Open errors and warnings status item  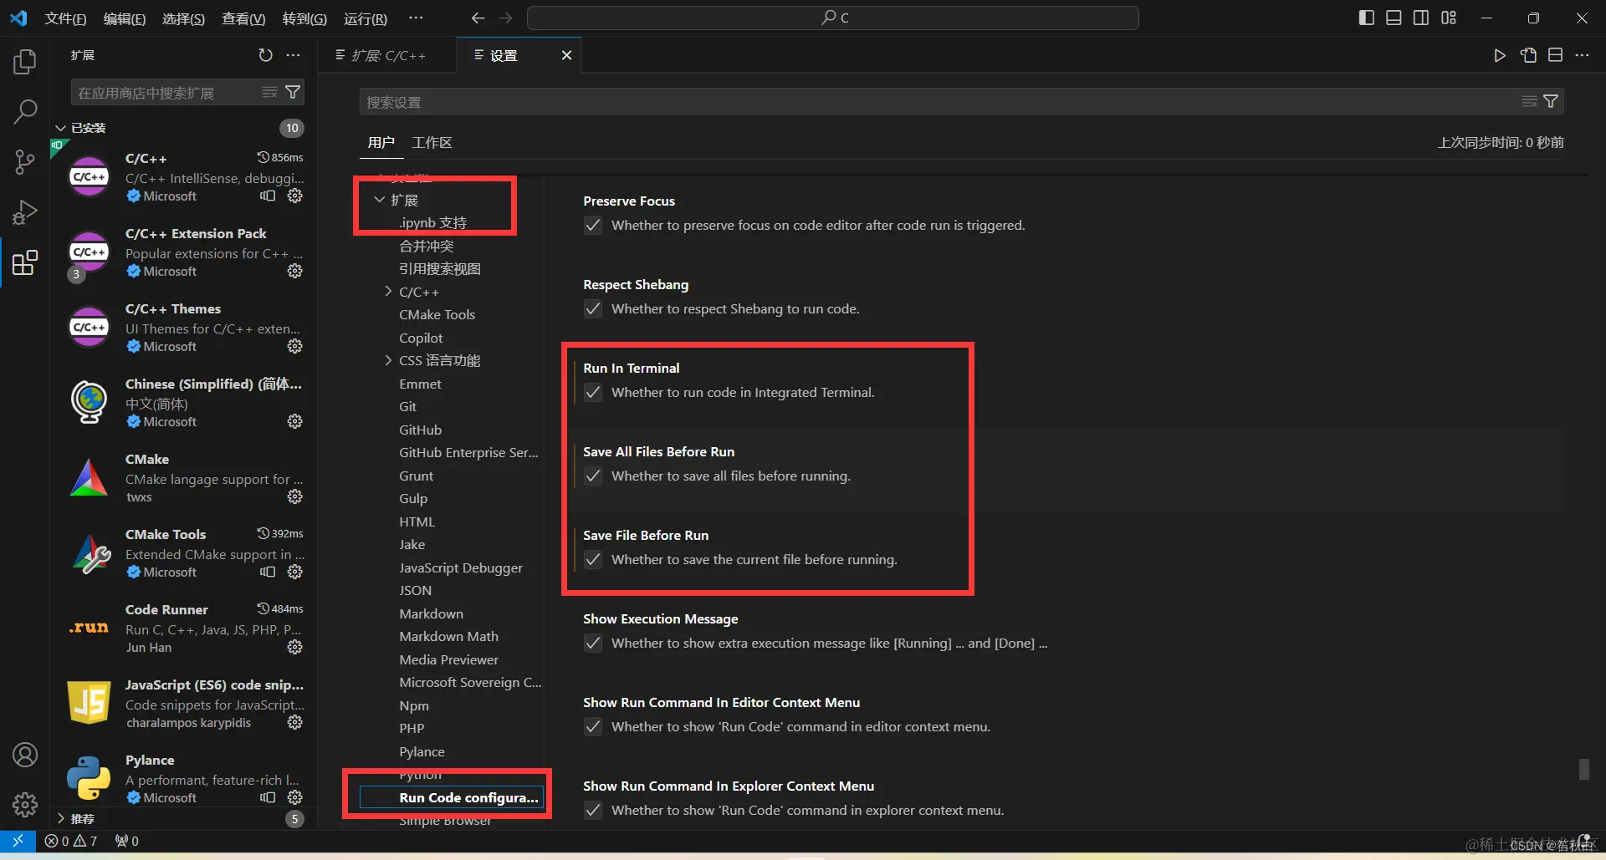[70, 841]
